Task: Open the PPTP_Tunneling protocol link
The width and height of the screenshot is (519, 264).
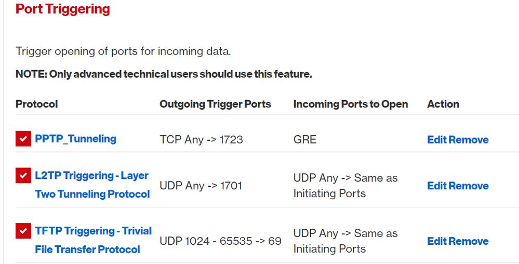Action: point(75,139)
